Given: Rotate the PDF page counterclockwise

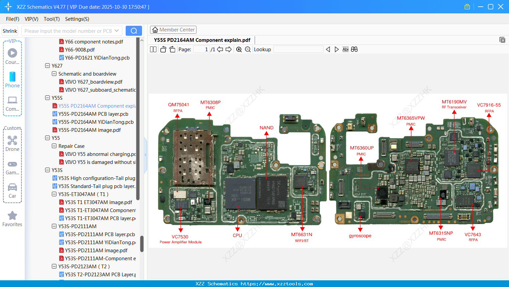Looking at the screenshot, I should [163, 49].
